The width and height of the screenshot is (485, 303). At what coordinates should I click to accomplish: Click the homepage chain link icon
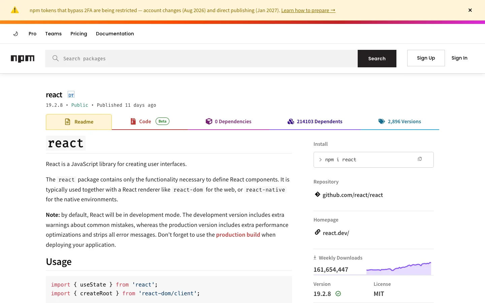click(317, 232)
